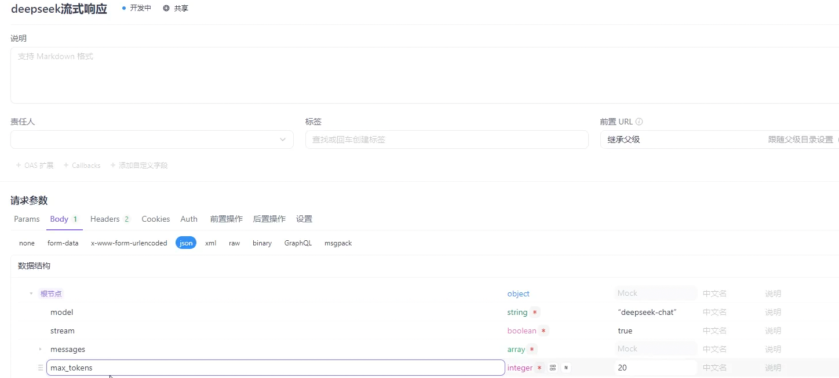This screenshot has height=378, width=839.
Task: Click the stream field name
Action: (x=63, y=331)
